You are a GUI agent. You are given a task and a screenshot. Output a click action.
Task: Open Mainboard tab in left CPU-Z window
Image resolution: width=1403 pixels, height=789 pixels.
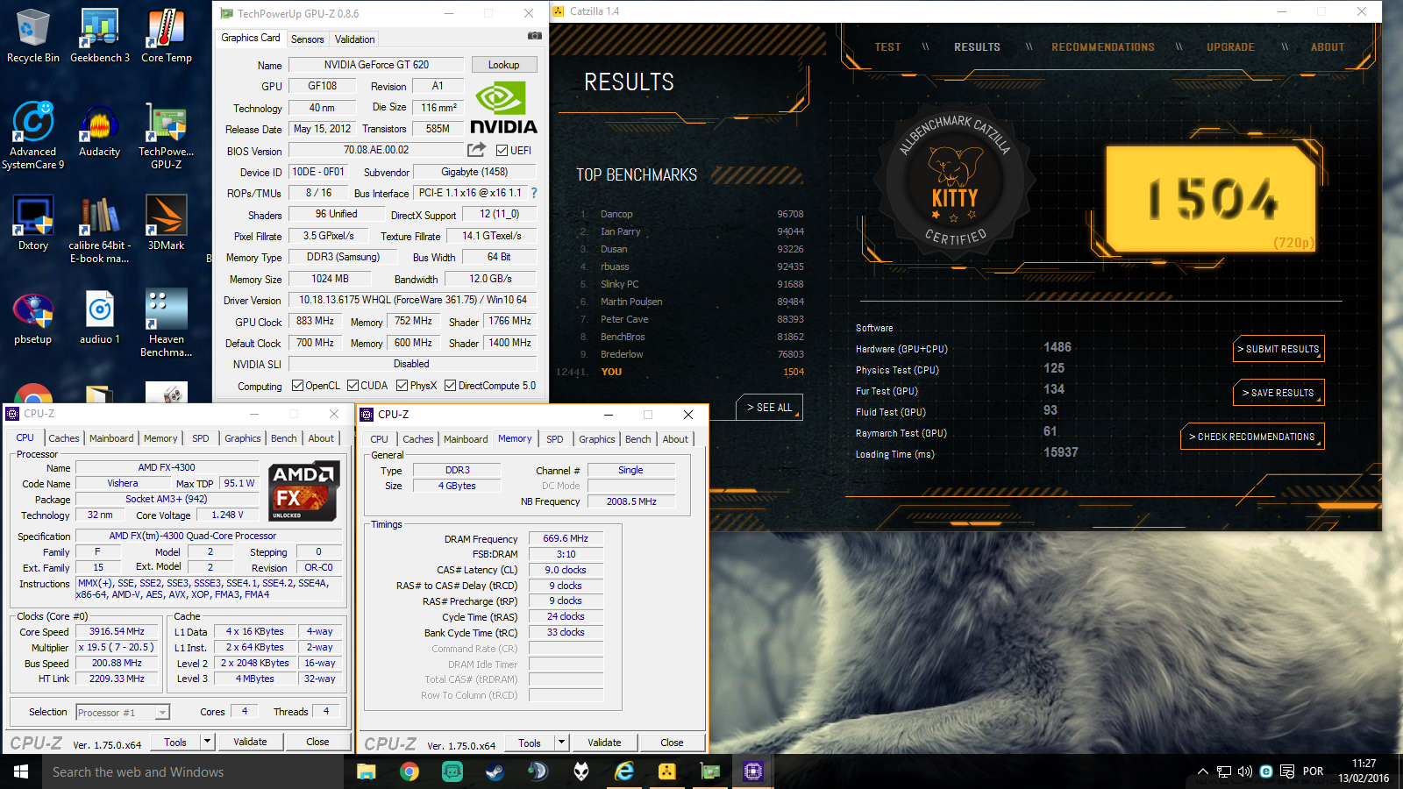[111, 438]
